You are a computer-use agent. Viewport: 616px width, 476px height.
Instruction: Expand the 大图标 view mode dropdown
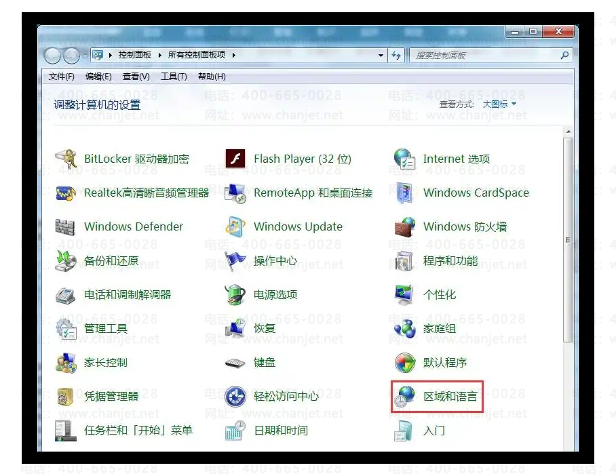click(499, 104)
